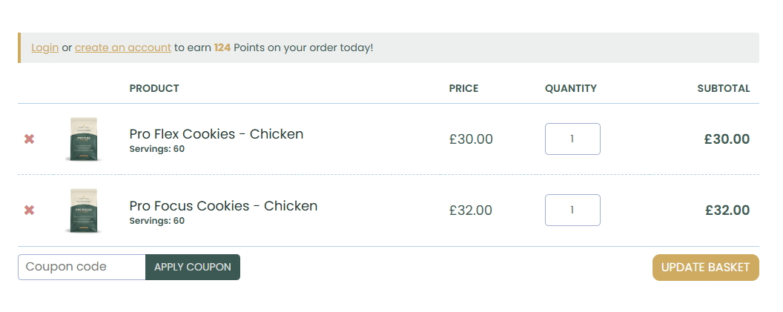The image size is (783, 312).
Task: Open the Pro Focus Cookies - Chicken product link
Action: tap(223, 205)
